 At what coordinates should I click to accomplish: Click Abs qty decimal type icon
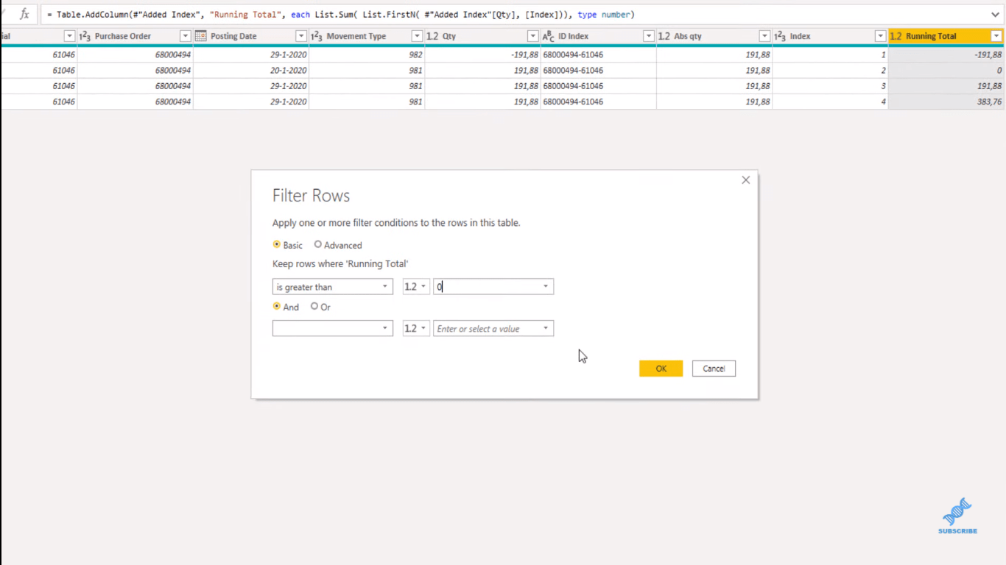pyautogui.click(x=664, y=36)
